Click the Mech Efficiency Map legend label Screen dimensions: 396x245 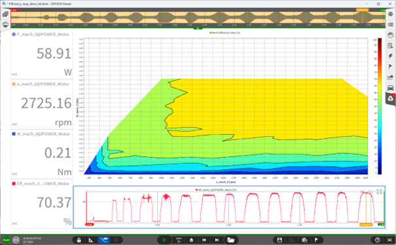pos(225,33)
